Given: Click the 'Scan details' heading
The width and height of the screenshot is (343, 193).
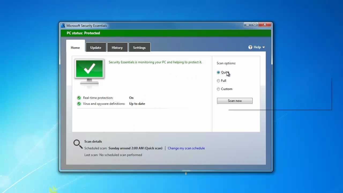Looking at the screenshot, I should [x=93, y=142].
